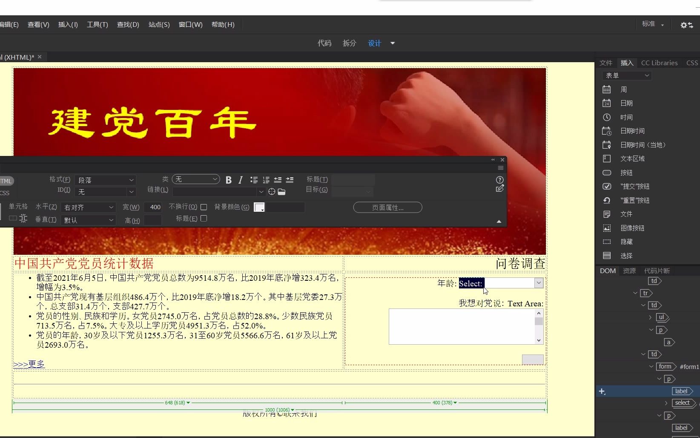700x438 pixels.
Task: Open the properties panel help icon
Action: [500, 180]
